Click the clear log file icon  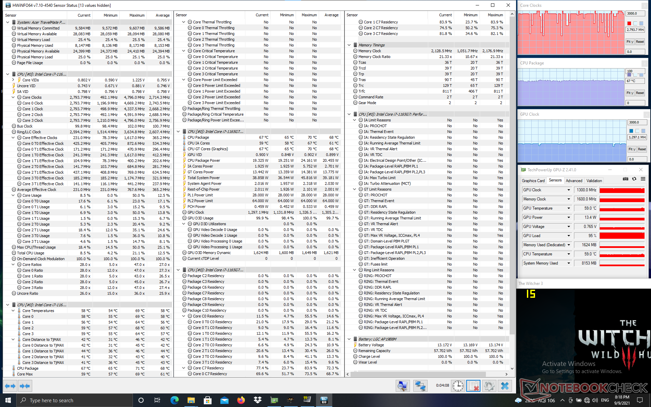point(473,386)
